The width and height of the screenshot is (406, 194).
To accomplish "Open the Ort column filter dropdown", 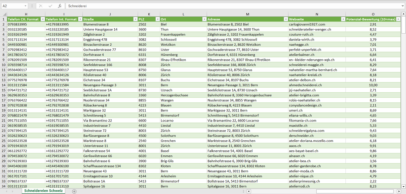I will coord(204,19).
